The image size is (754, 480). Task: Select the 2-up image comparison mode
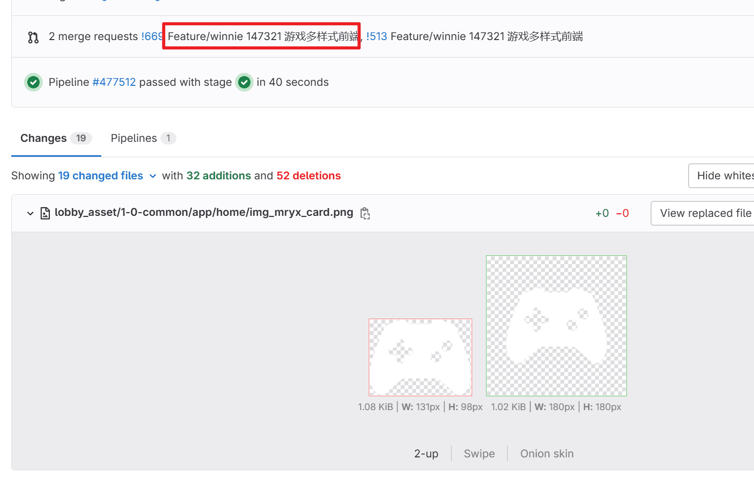(x=426, y=454)
